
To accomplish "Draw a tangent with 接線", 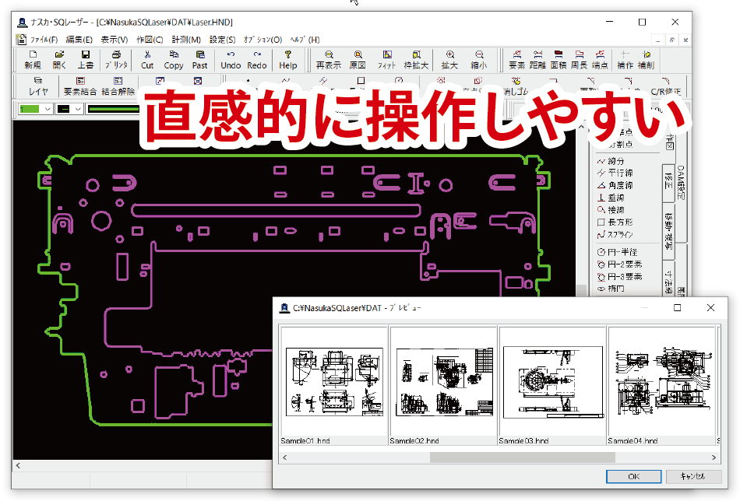I will click(x=611, y=210).
